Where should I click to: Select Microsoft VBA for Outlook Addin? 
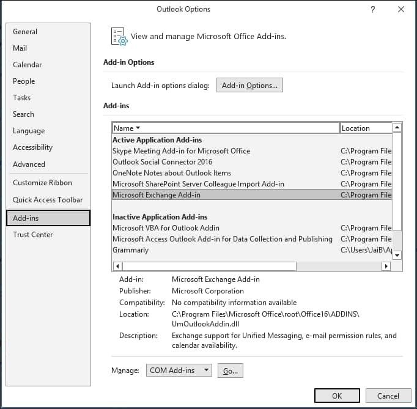[252, 228]
